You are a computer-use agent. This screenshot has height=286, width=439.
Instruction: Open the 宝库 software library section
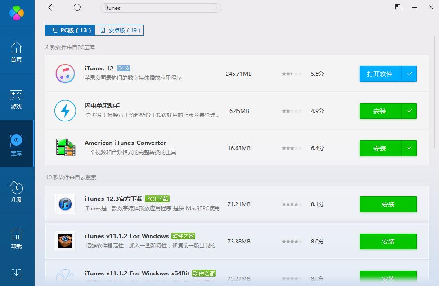[x=17, y=144]
